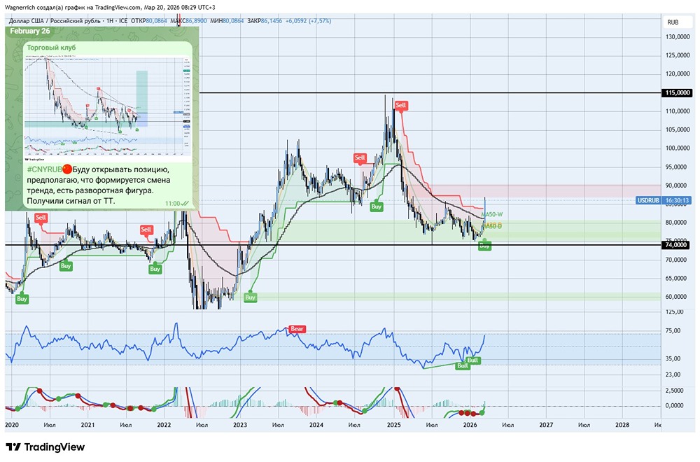Click the MA50-W moving average label

tap(493, 214)
